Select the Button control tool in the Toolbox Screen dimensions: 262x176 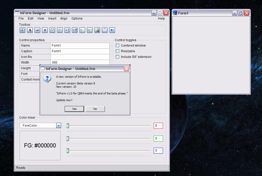22,30
